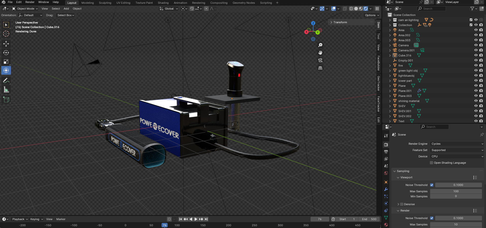The height and width of the screenshot is (228, 486).
Task: Adjust the viewport Max Samples slider
Action: (456, 191)
